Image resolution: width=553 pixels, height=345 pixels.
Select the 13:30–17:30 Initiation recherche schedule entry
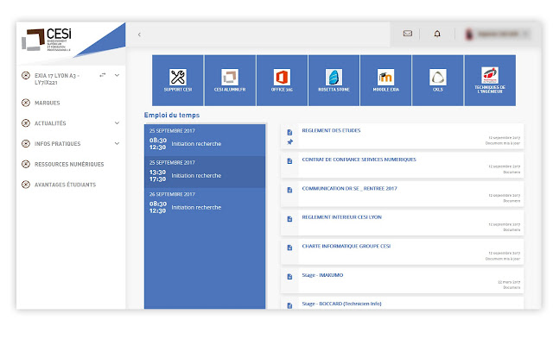(205, 172)
